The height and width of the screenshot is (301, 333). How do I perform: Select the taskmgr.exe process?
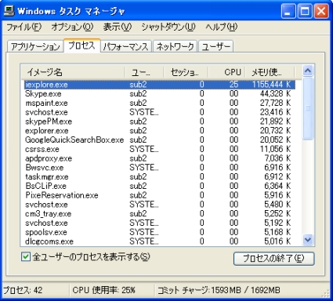click(x=160, y=176)
